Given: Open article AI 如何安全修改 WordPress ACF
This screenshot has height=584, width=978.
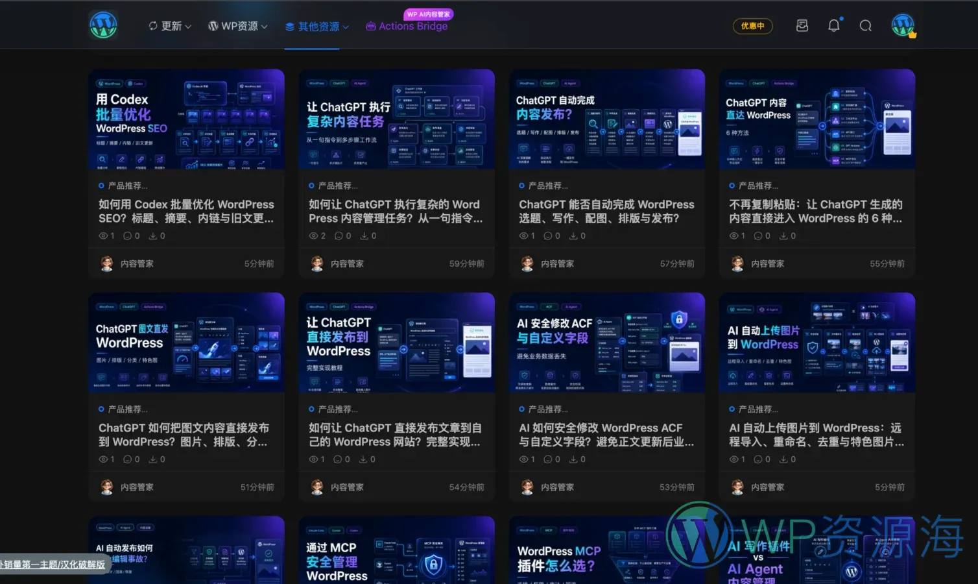Looking at the screenshot, I should (x=606, y=435).
